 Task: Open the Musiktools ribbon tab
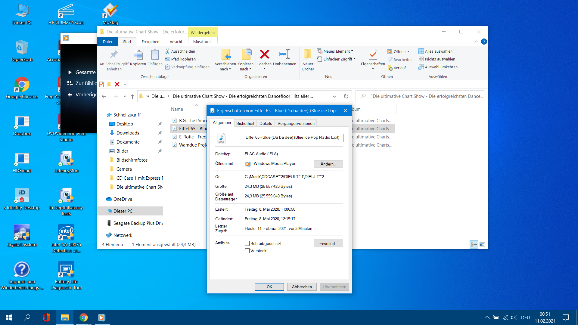[203, 42]
